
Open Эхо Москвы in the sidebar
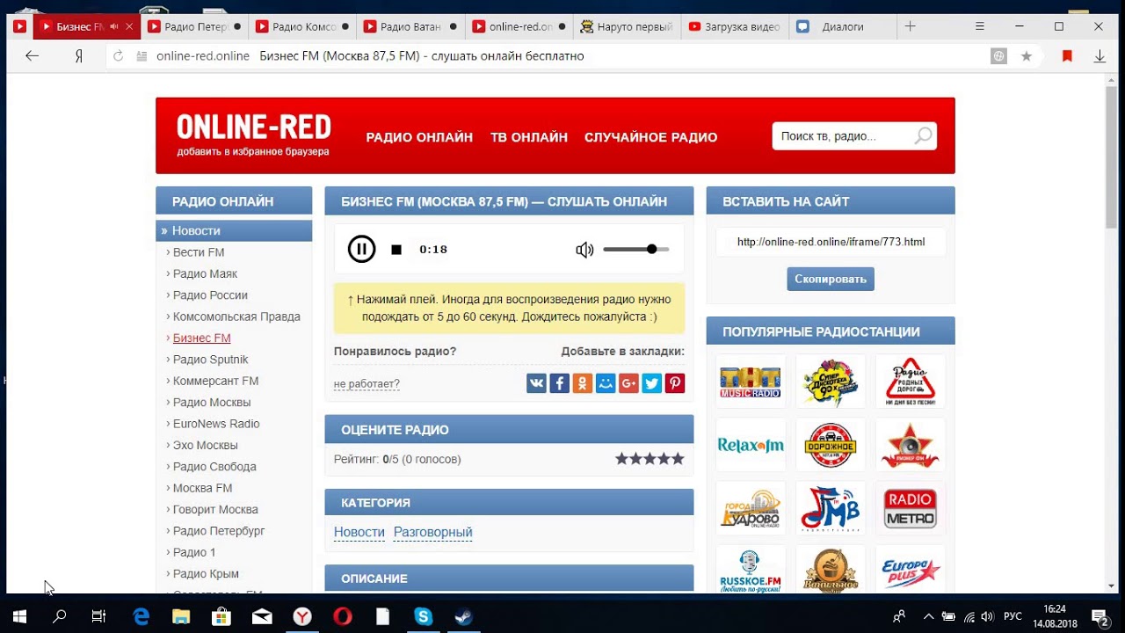coord(205,445)
